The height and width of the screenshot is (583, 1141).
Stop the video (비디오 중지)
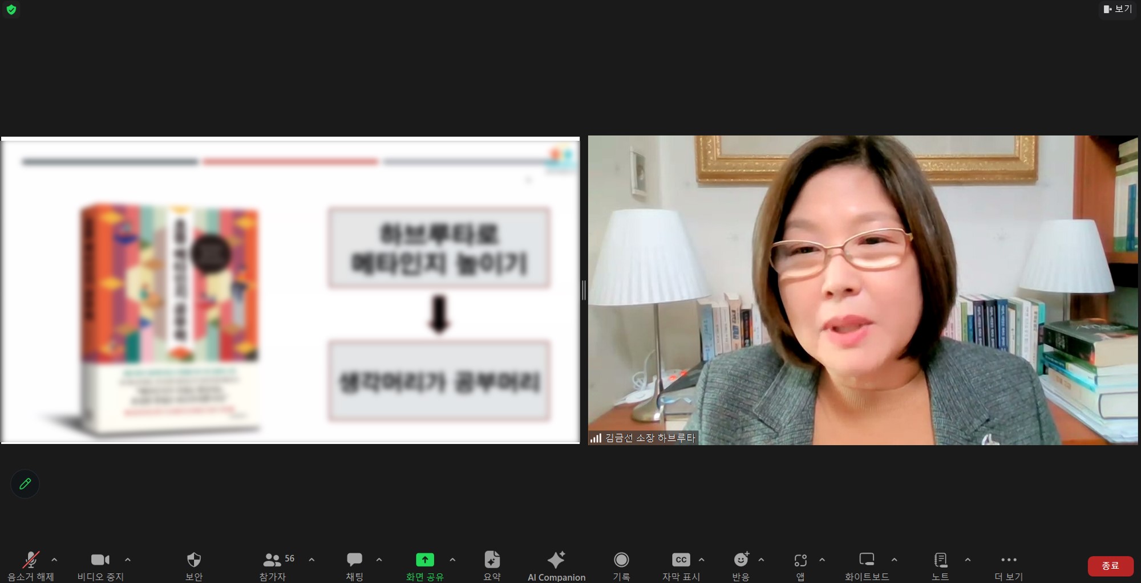point(100,565)
